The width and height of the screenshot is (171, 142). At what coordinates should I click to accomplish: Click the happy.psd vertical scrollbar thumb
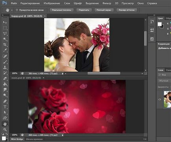click(145, 38)
